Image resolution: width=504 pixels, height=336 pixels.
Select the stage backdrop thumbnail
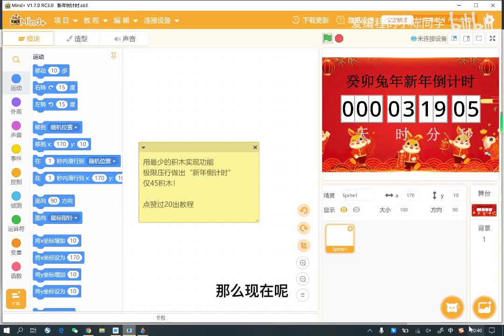pyautogui.click(x=484, y=210)
